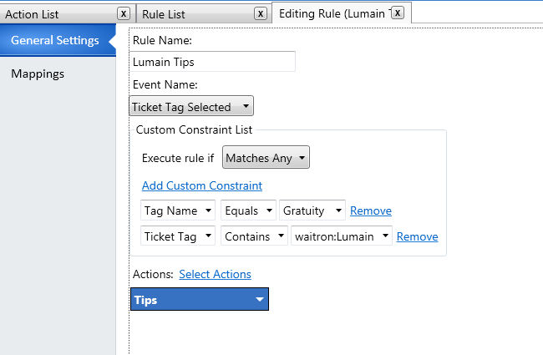The height and width of the screenshot is (355, 543).
Task: Expand the Matches Any dropdown
Action: 266,158
